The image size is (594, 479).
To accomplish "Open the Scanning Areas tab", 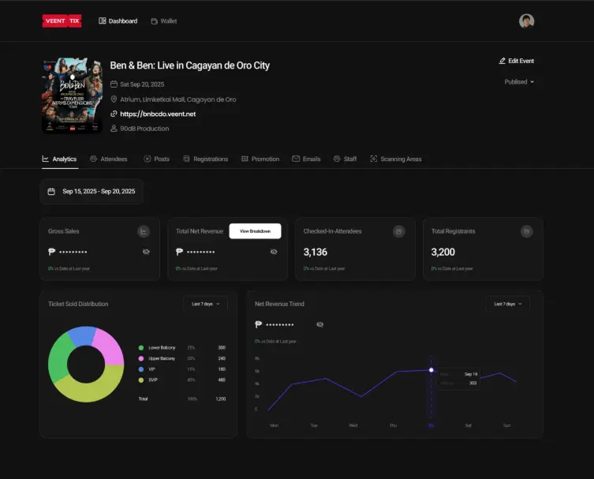I will click(396, 159).
